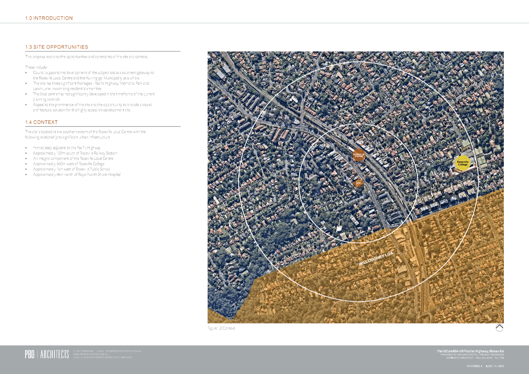Click 'Approximately 4km north of Royal North Shore Hospital'
The image size is (529, 374).
[x=77, y=174]
